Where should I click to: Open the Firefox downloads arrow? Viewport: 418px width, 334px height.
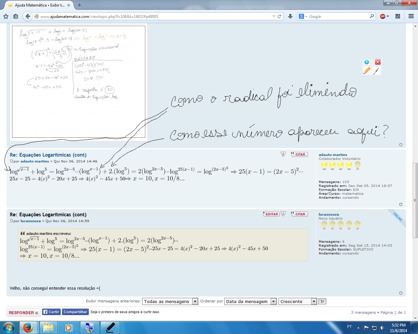tap(290, 16)
